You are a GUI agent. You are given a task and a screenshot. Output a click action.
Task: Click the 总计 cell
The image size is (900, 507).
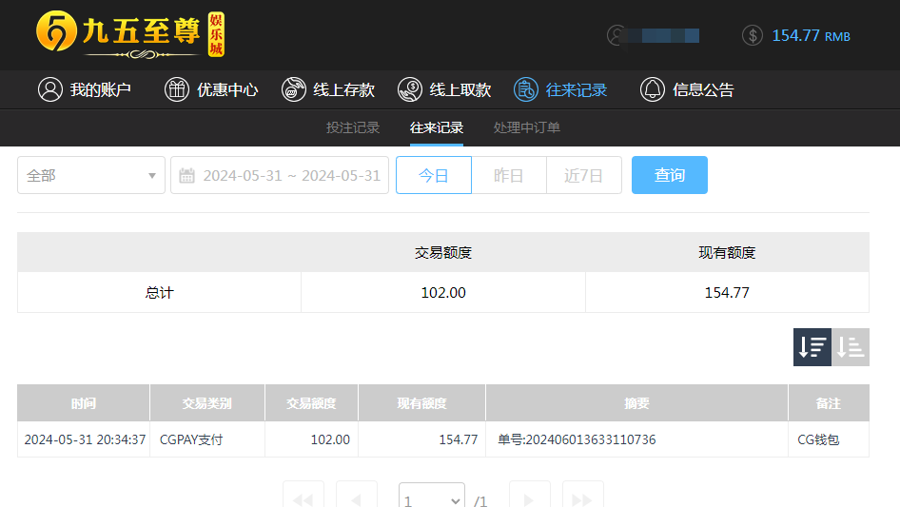[x=159, y=293]
